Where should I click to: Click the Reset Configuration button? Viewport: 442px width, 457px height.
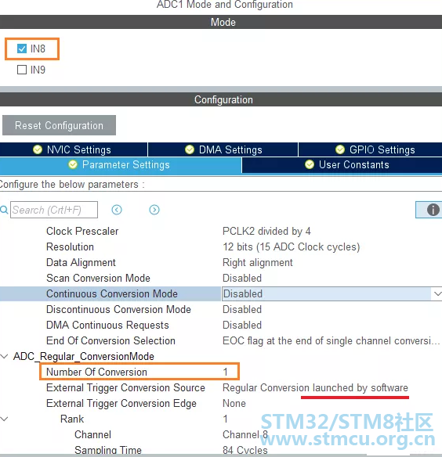point(59,125)
